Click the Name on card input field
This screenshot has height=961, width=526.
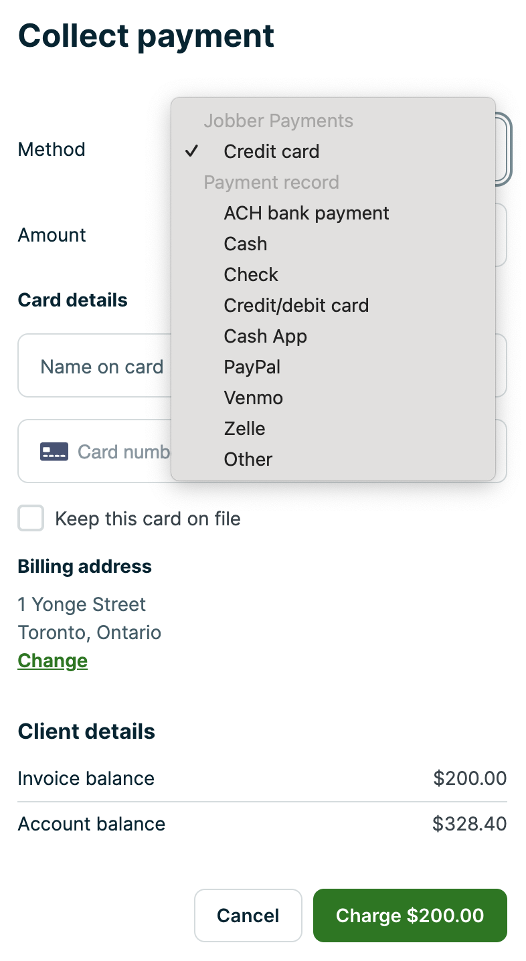pos(102,366)
